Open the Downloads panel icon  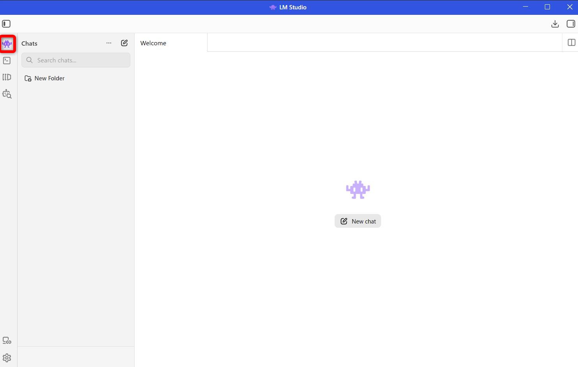[x=555, y=24]
